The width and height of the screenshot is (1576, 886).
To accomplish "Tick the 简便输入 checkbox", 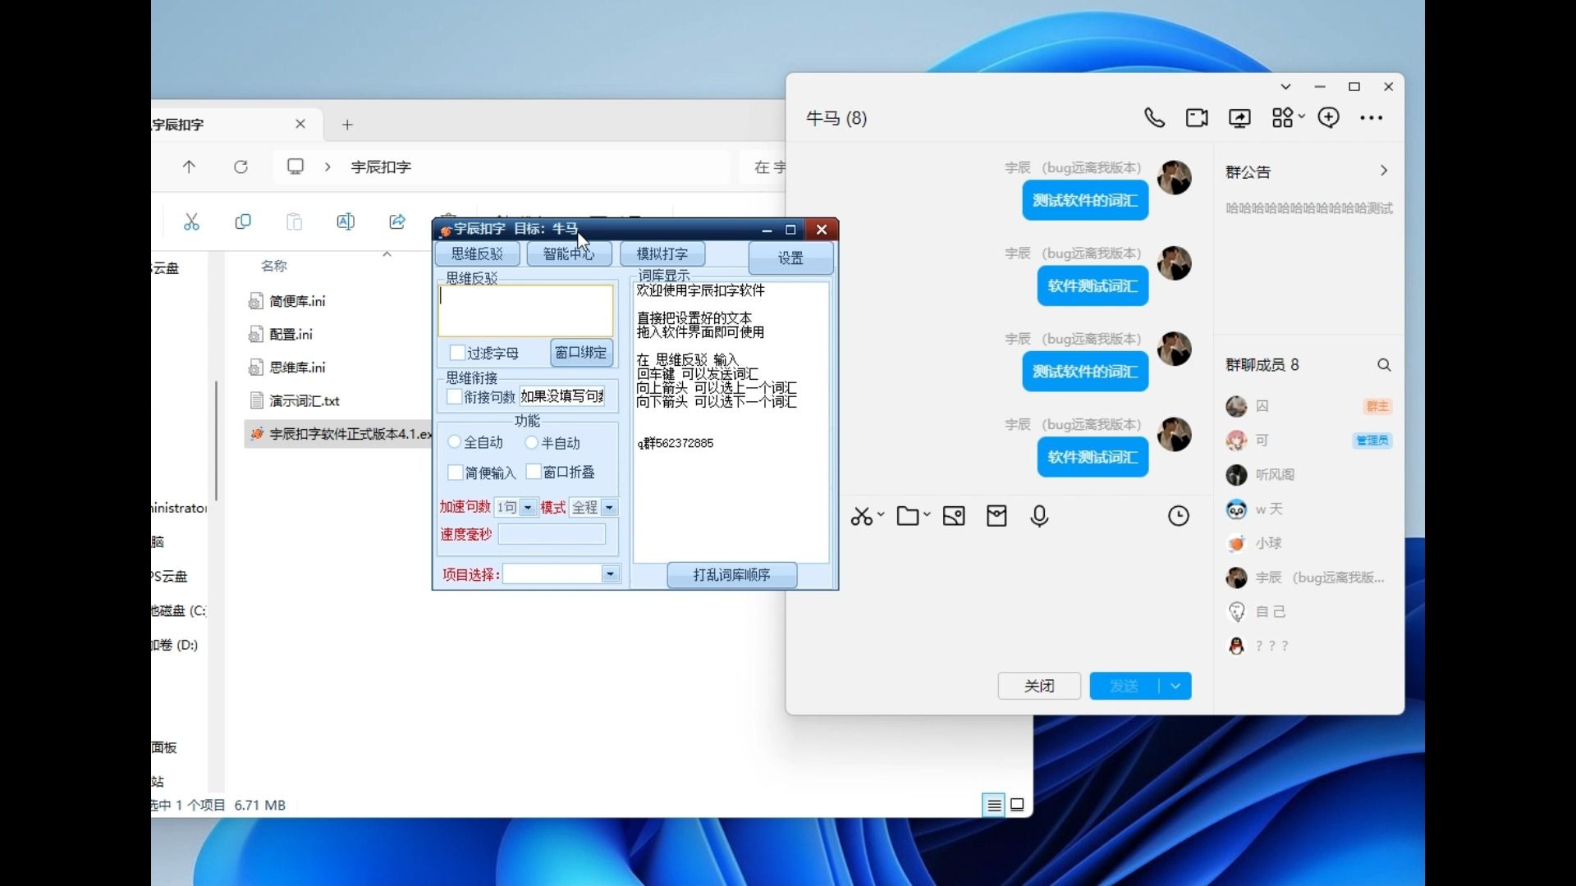I will point(456,473).
